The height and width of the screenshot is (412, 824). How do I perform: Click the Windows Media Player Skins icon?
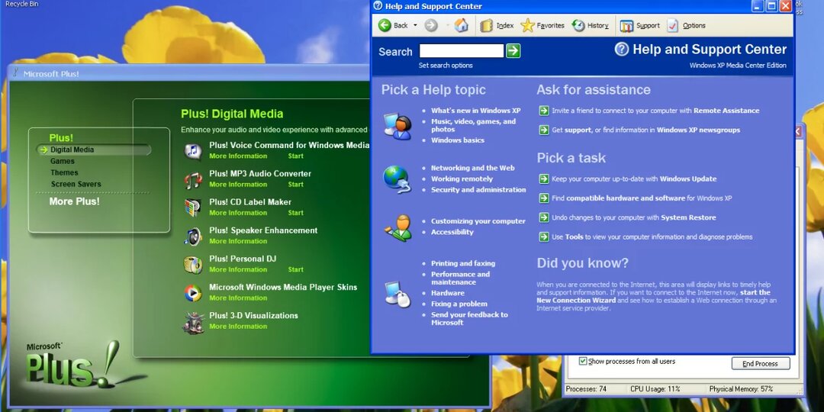(193, 293)
